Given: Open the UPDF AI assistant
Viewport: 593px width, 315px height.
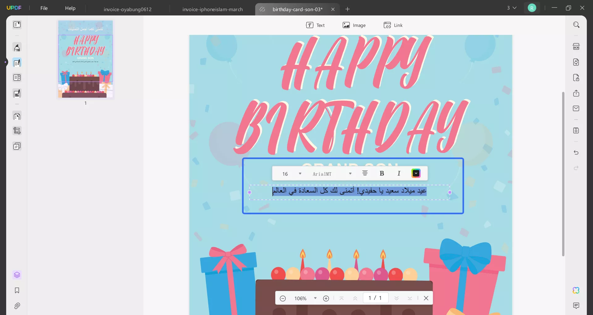Looking at the screenshot, I should click(x=576, y=290).
